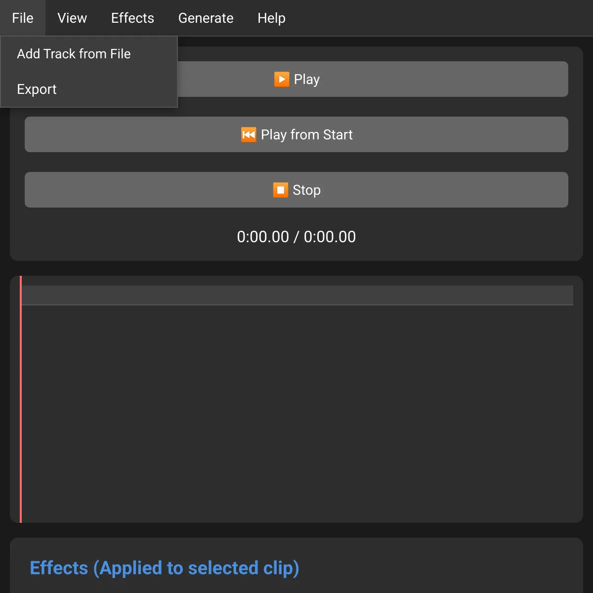This screenshot has width=593, height=593.
Task: Choose Add Track from File
Action: pos(74,54)
